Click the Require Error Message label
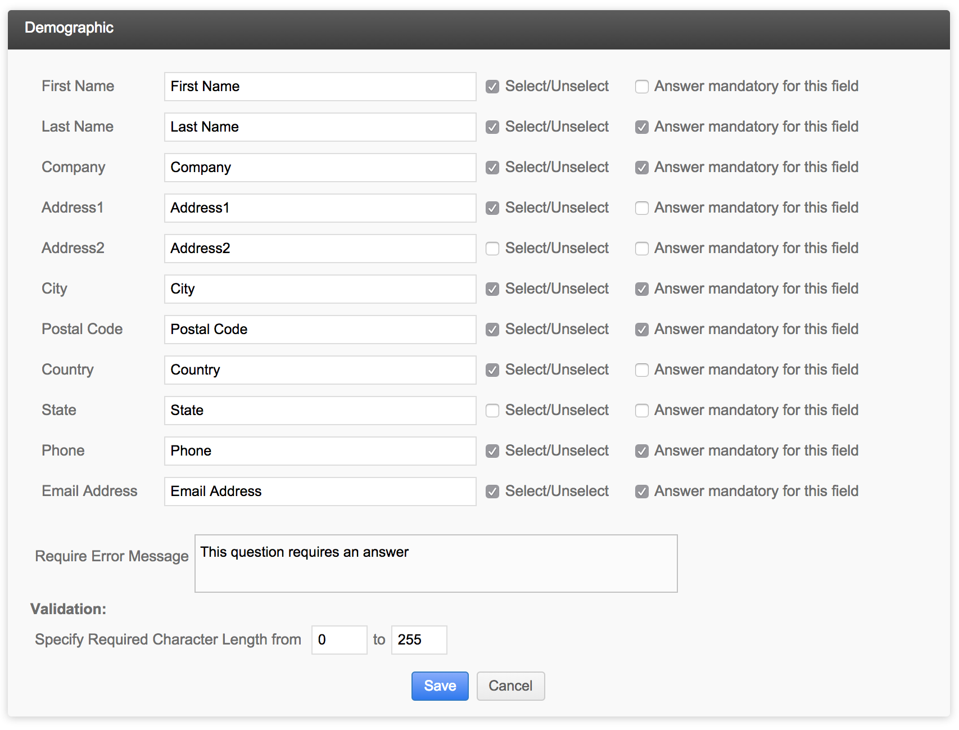 [112, 556]
